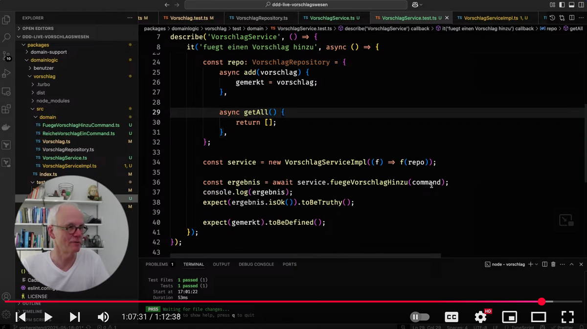Open FuegeVorschlagHinzuCommand.ts in explorer
Viewport: 587px width, 329px height.
(x=81, y=125)
